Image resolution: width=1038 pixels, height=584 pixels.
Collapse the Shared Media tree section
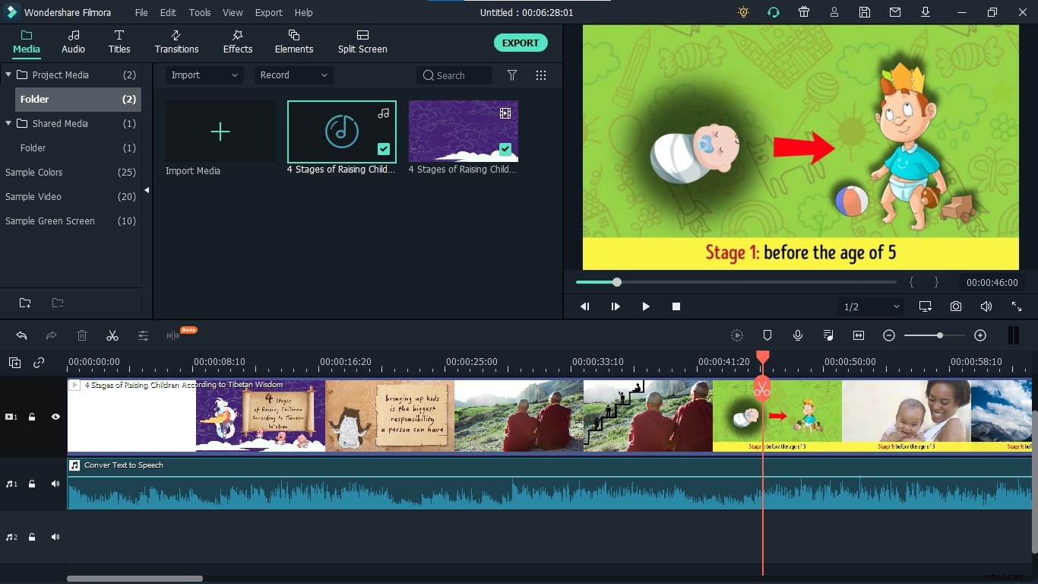(8, 123)
